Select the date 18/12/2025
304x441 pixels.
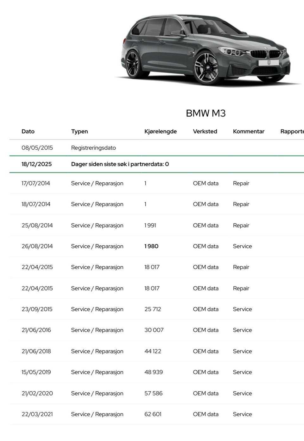pos(36,164)
